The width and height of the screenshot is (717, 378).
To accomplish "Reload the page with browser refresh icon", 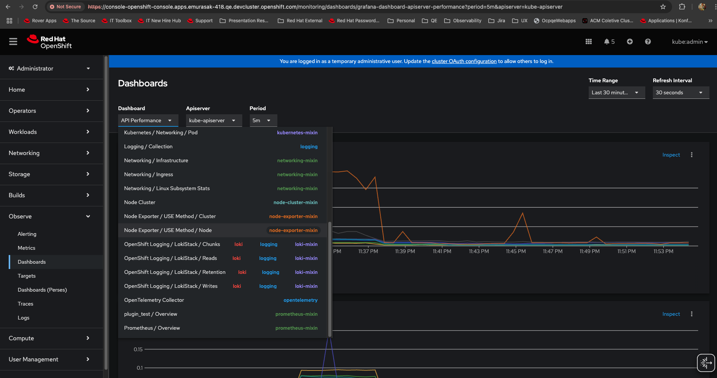I will [35, 7].
